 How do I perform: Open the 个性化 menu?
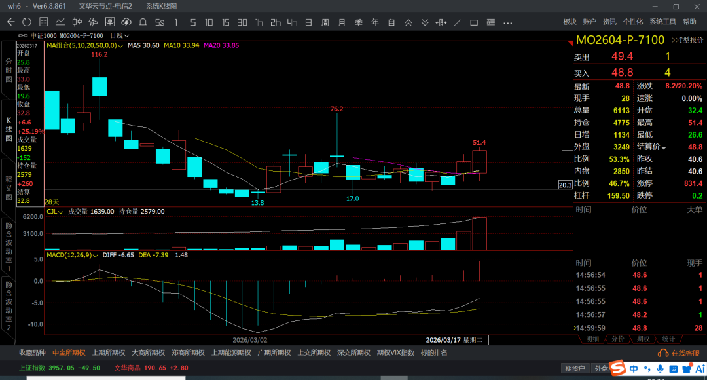click(x=633, y=22)
